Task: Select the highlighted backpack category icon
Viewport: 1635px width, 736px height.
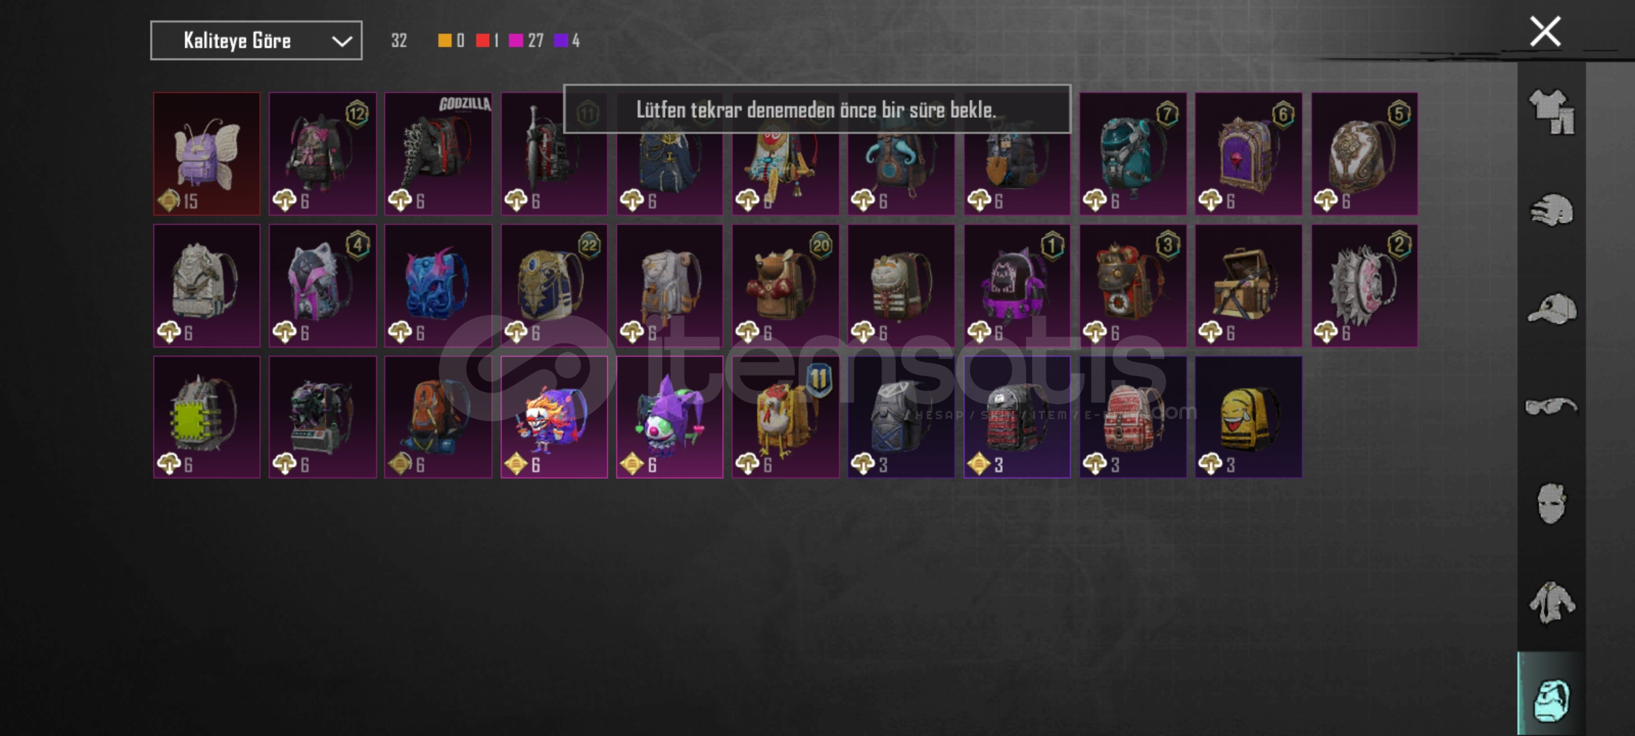Action: [x=1551, y=700]
